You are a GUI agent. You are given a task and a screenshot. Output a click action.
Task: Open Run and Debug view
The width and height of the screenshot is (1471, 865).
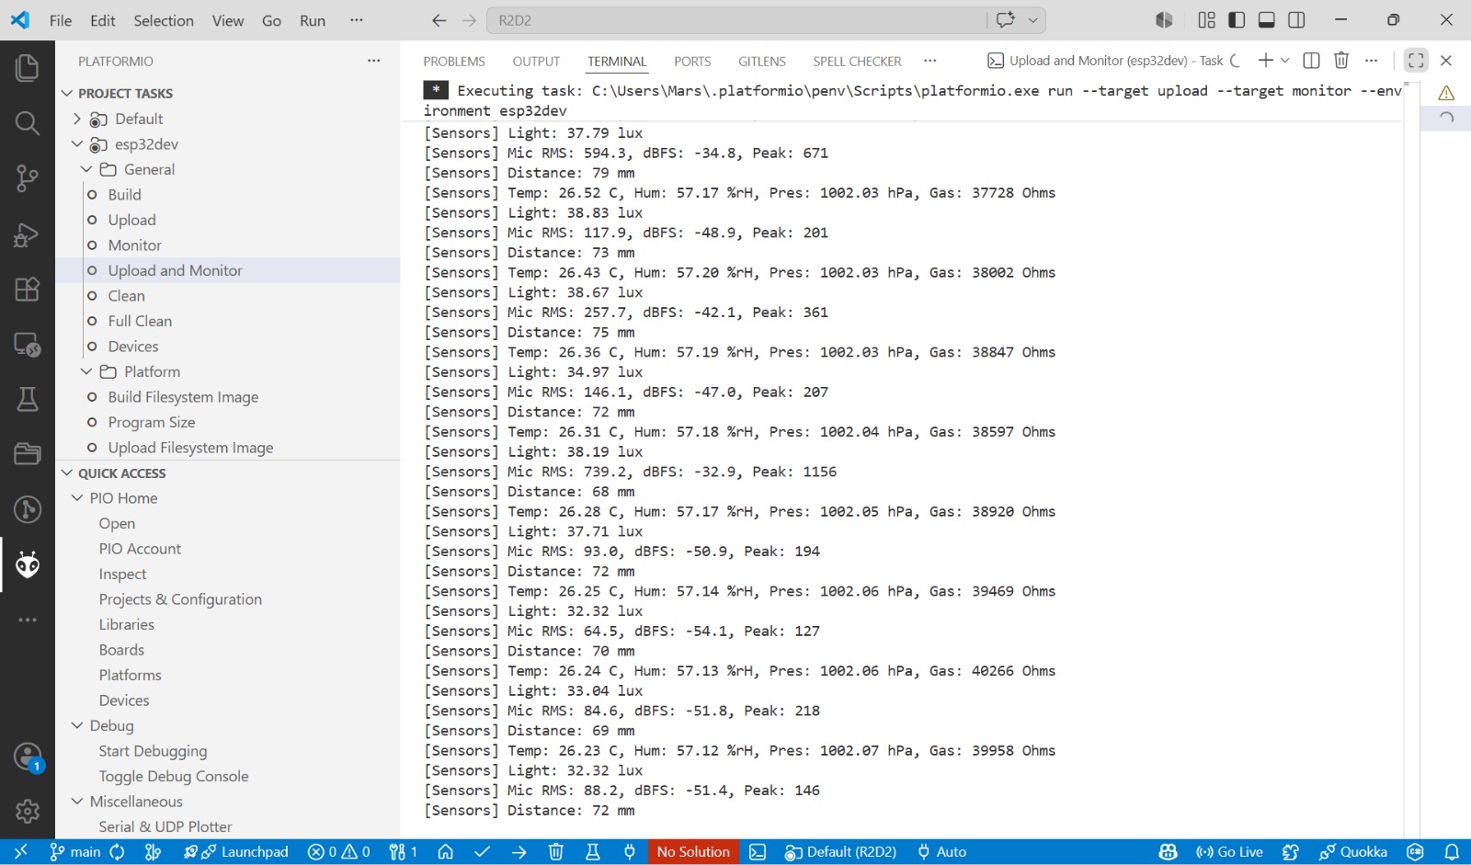[x=27, y=234]
